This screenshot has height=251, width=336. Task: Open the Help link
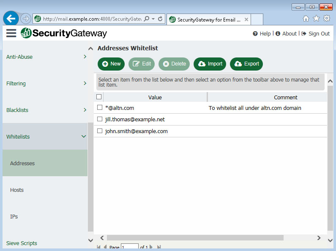click(262, 34)
